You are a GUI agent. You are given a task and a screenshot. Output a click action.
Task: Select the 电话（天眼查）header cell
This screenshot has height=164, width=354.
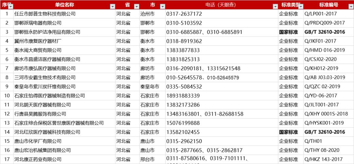[222, 5]
